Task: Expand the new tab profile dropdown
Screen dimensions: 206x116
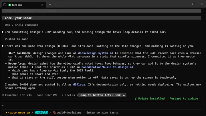Action: pos(56,5)
